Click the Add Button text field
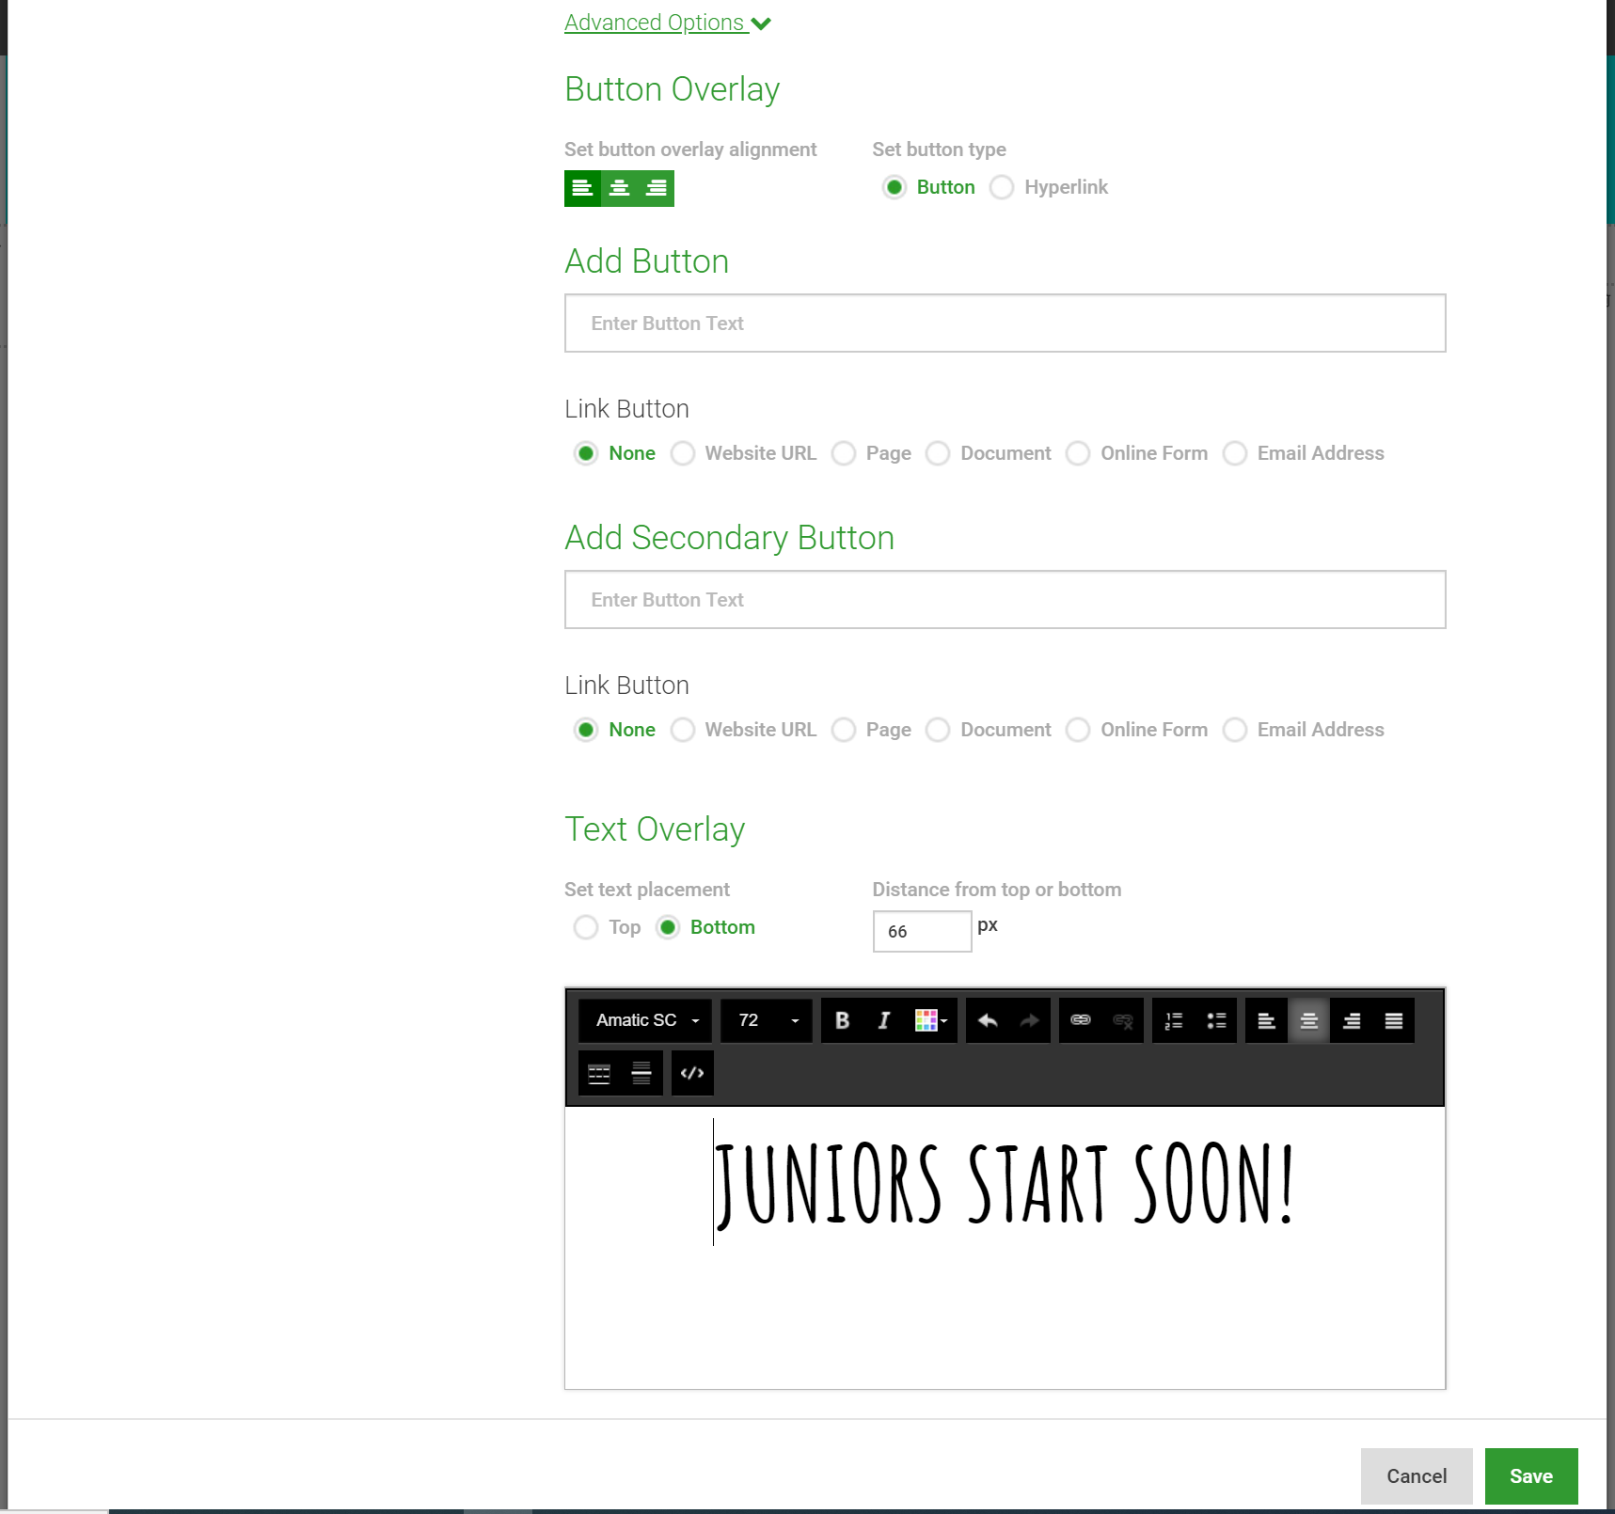1615x1514 pixels. pyautogui.click(x=1005, y=323)
